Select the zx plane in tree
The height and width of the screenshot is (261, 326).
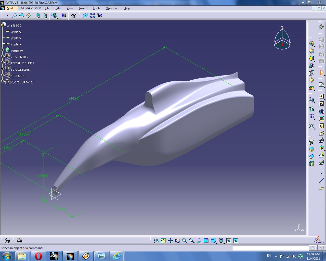16,44
